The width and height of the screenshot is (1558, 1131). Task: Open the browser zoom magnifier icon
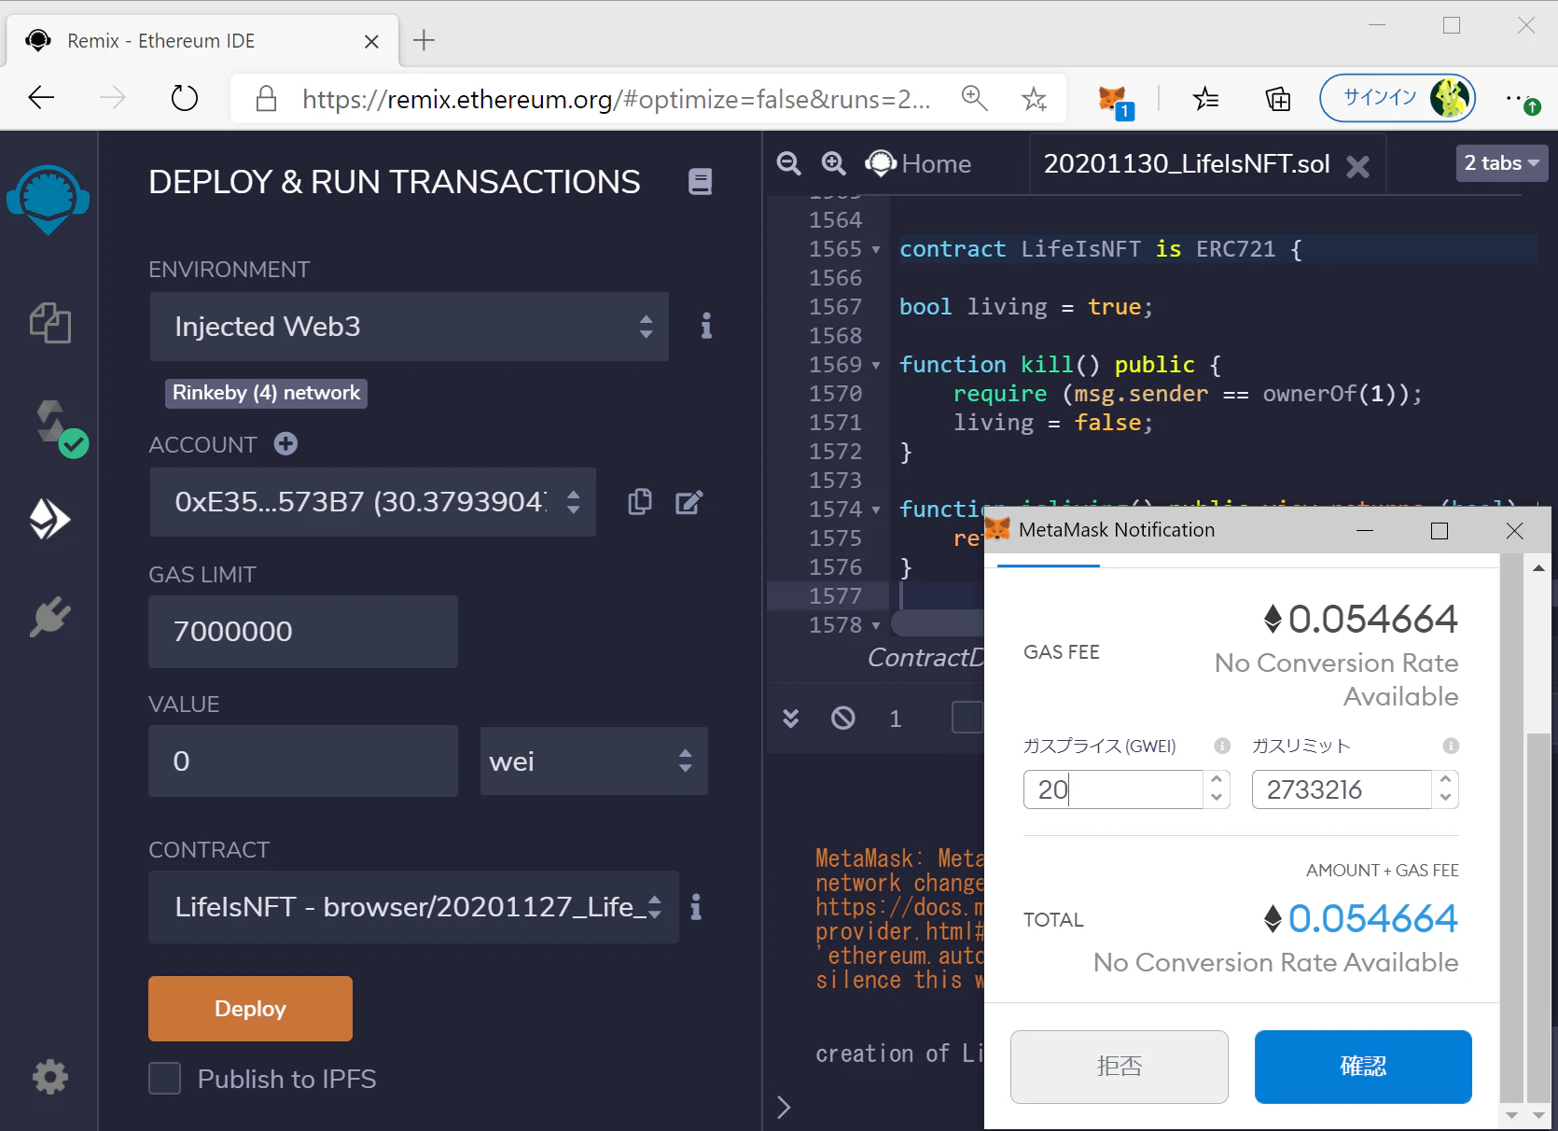[975, 98]
